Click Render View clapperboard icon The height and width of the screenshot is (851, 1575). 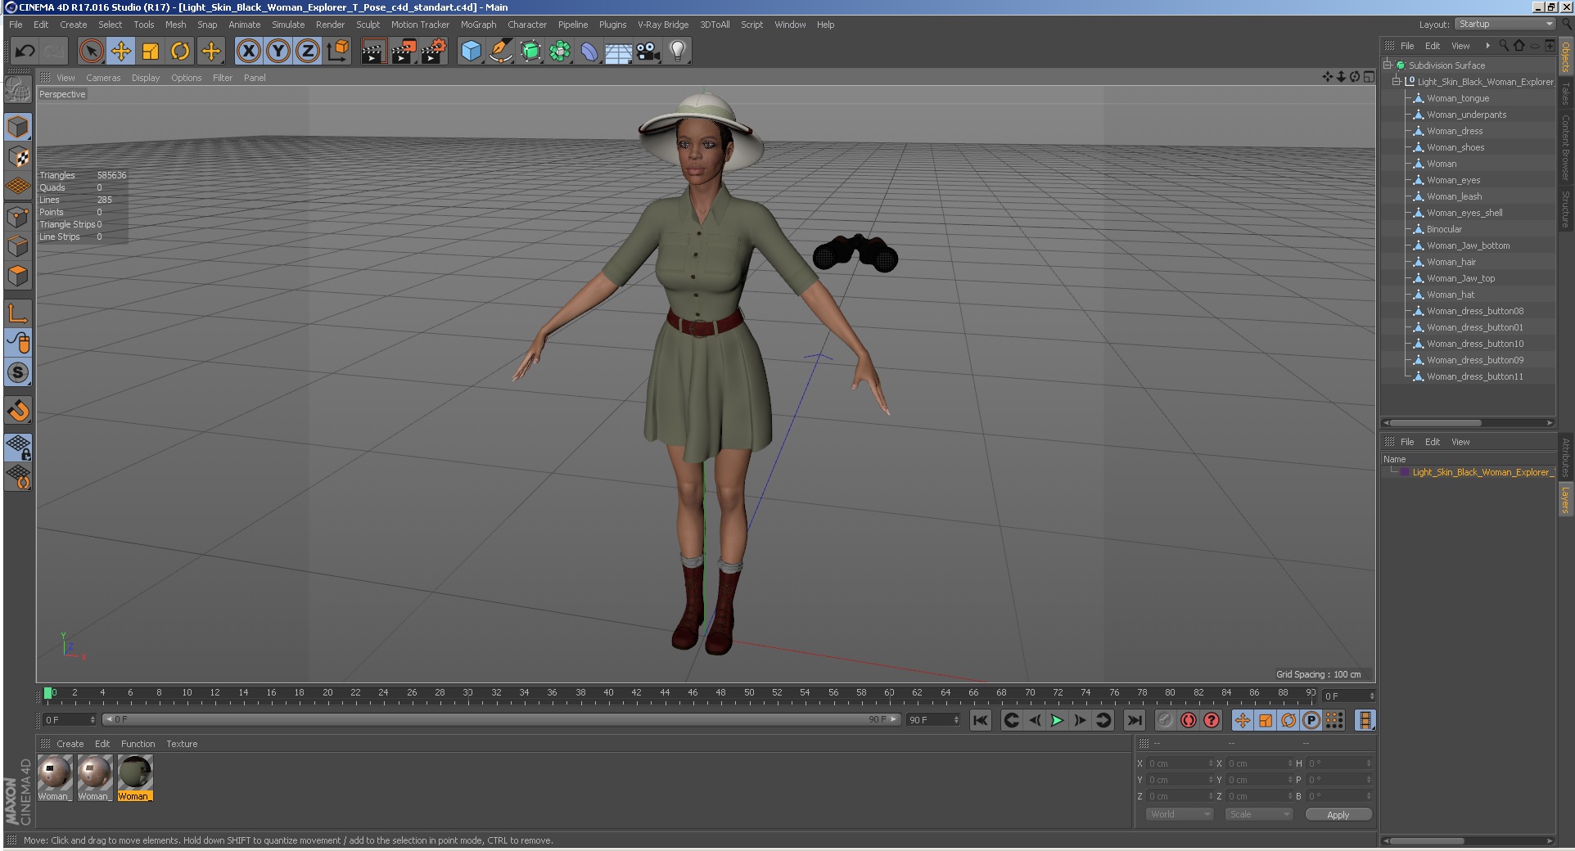(x=373, y=52)
